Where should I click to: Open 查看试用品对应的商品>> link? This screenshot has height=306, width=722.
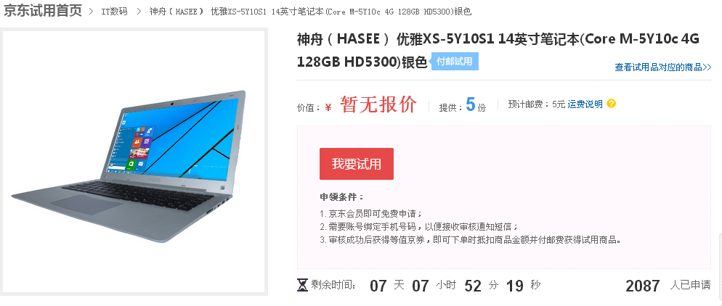pyautogui.click(x=663, y=67)
